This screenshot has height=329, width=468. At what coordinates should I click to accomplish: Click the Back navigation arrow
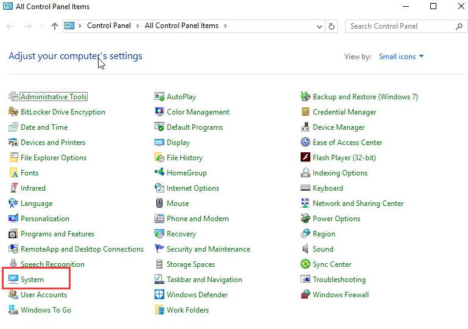tap(10, 26)
